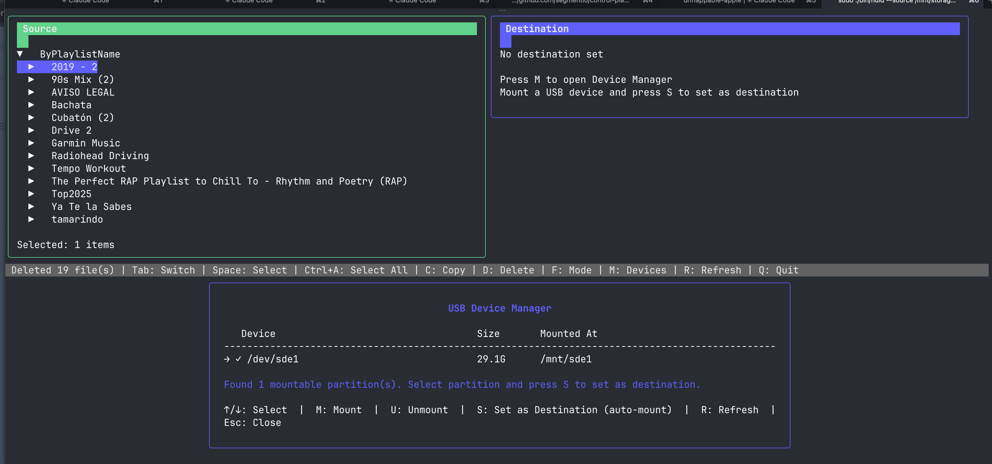Switch to the control-plane terminal tab
The height and width of the screenshot is (464, 992).
tap(570, 2)
